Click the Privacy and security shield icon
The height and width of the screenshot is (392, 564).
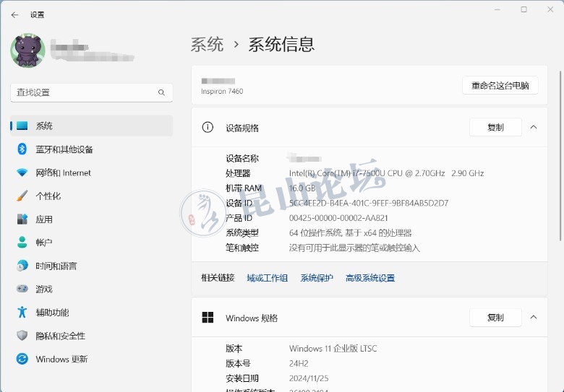coord(22,336)
